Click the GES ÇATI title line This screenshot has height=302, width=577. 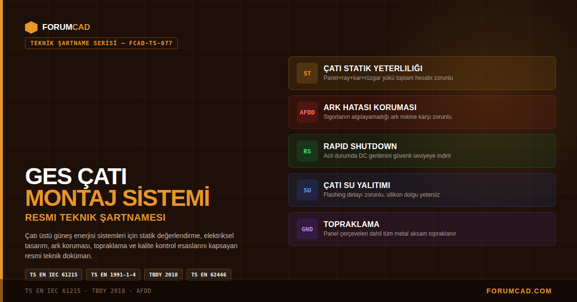[x=76, y=176]
